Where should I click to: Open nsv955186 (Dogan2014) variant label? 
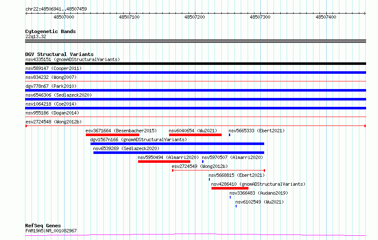point(52,113)
